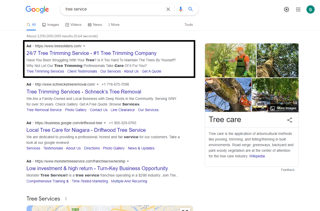Screen dimensions: 320x211
Task: Switch to the Images tab
Action: (x=51, y=25)
